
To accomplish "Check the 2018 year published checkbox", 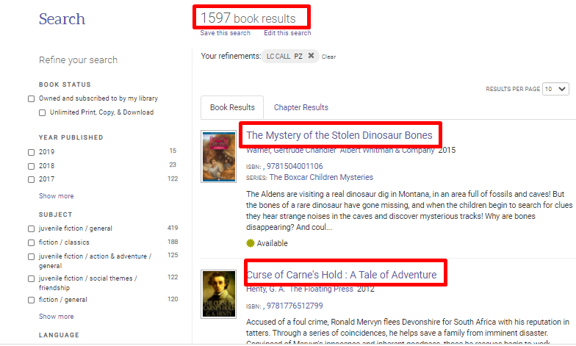I will pos(31,166).
